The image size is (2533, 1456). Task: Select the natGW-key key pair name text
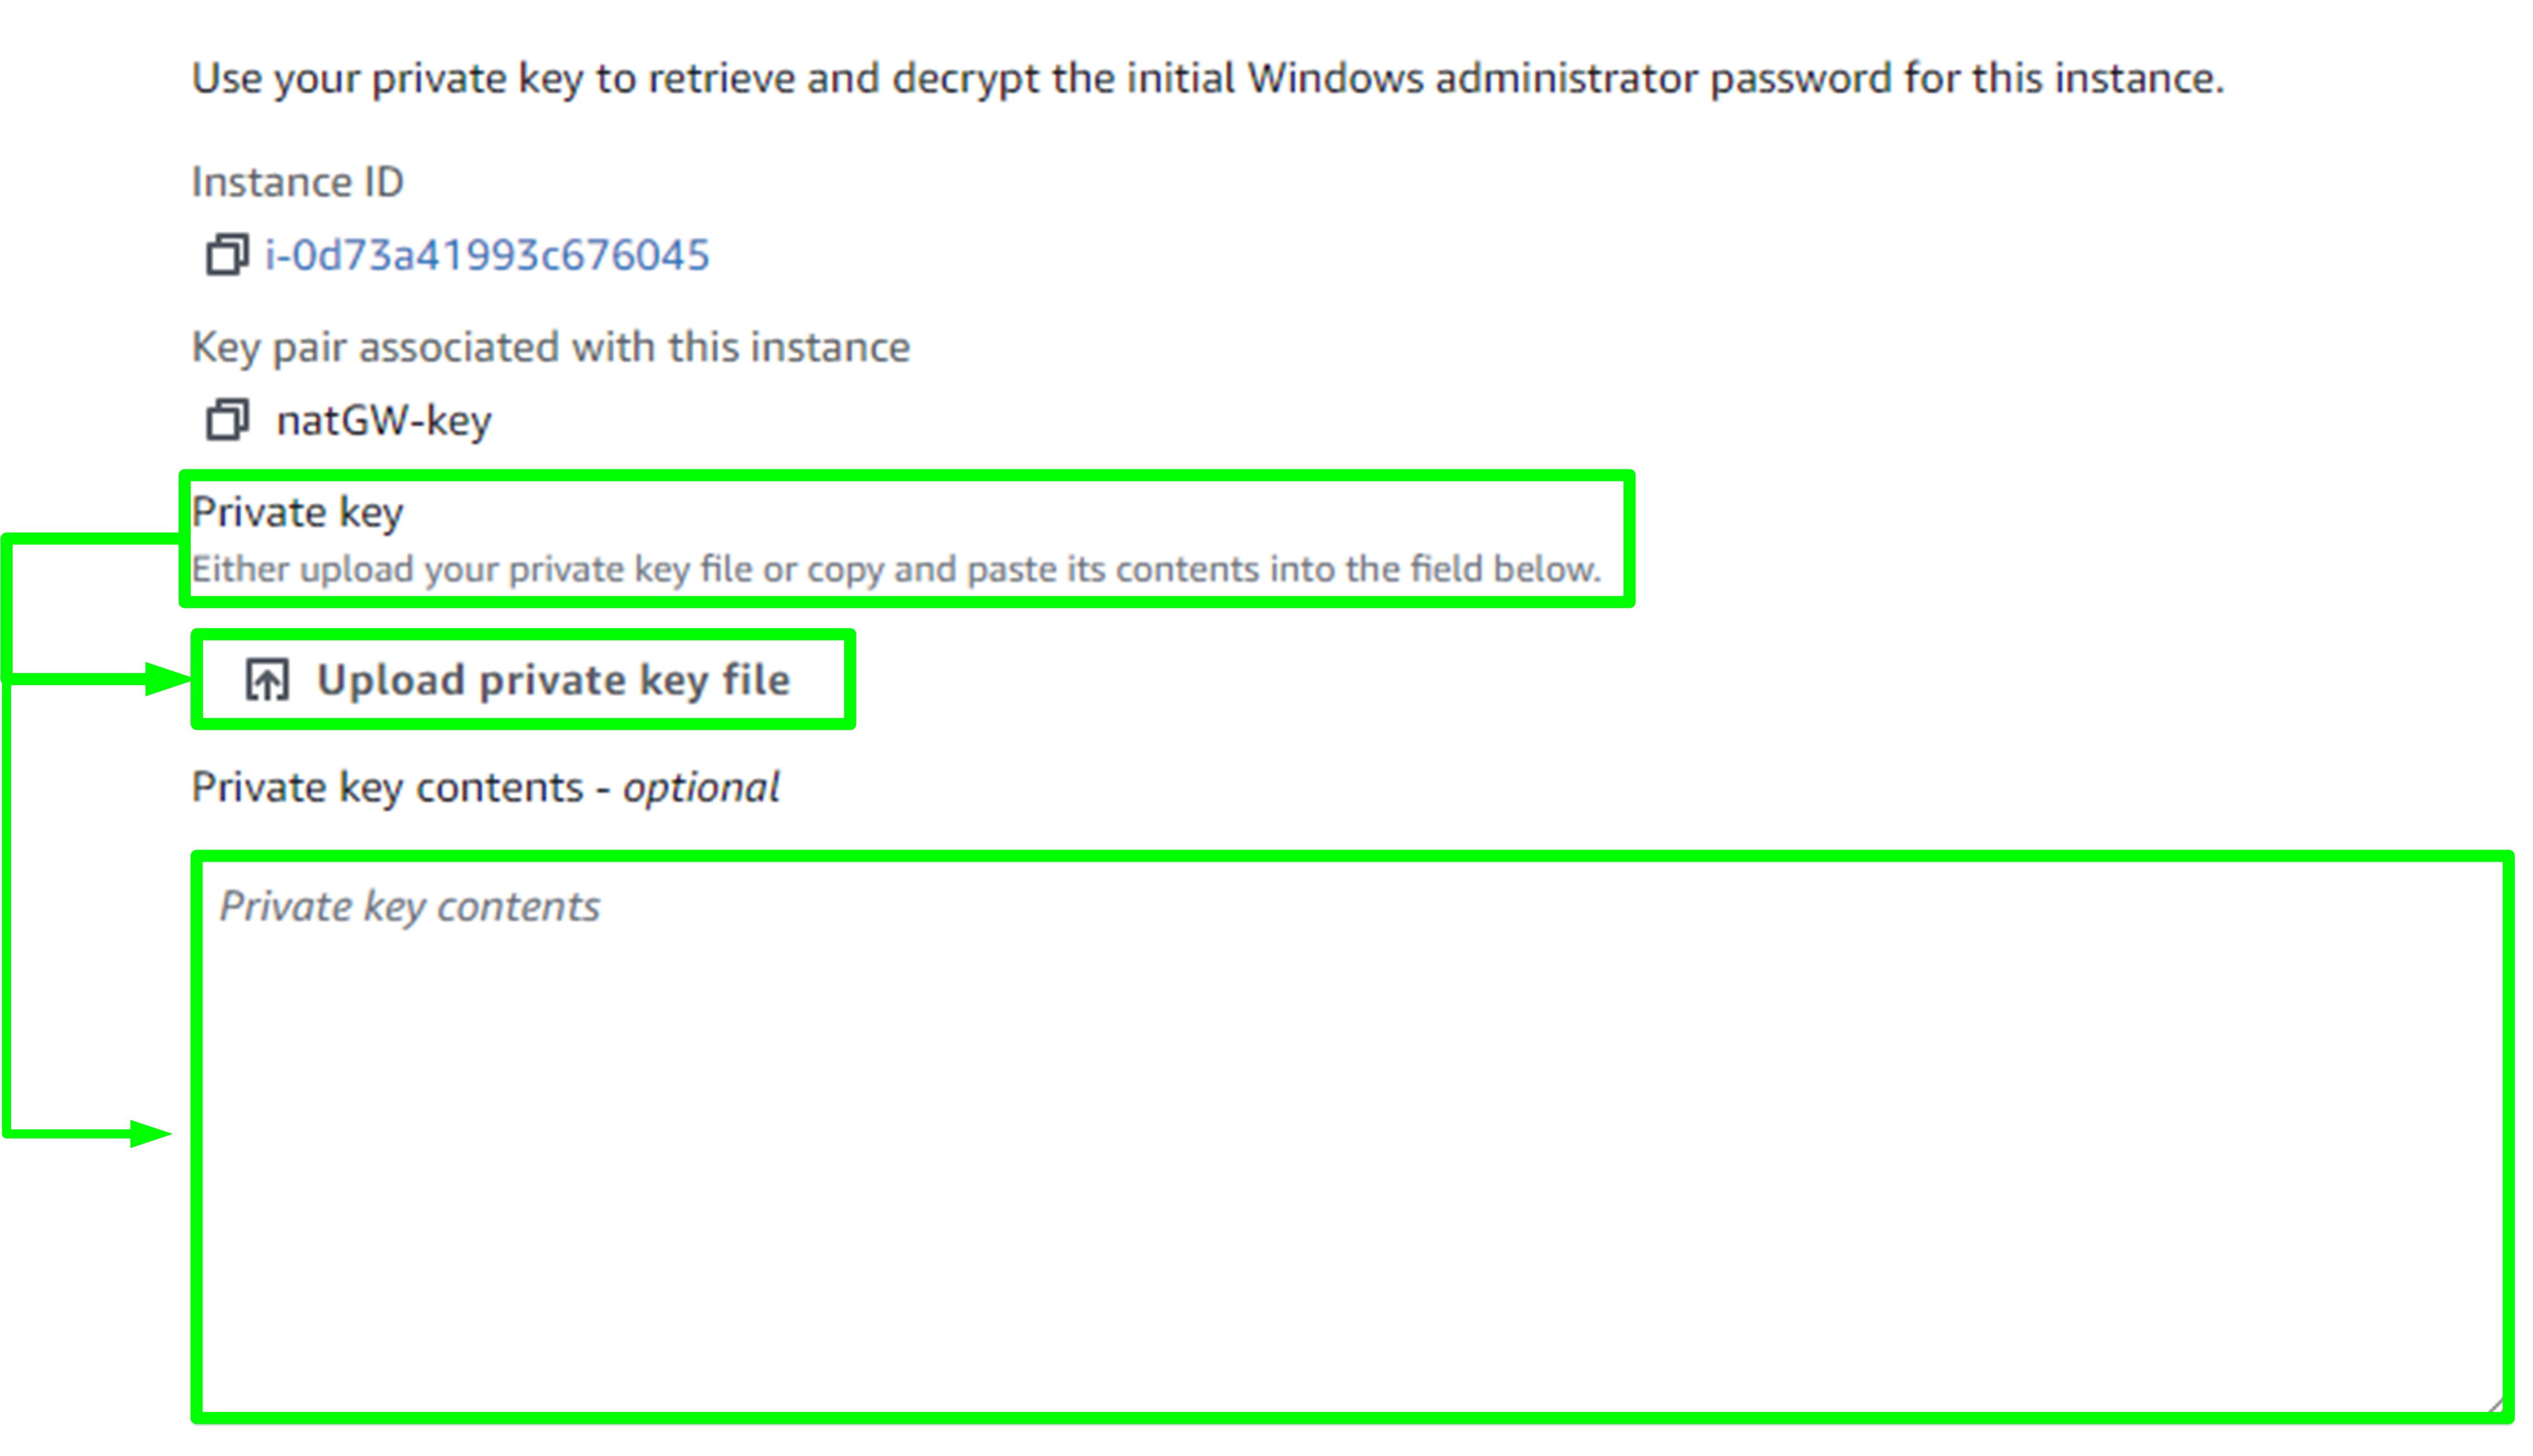(x=384, y=421)
